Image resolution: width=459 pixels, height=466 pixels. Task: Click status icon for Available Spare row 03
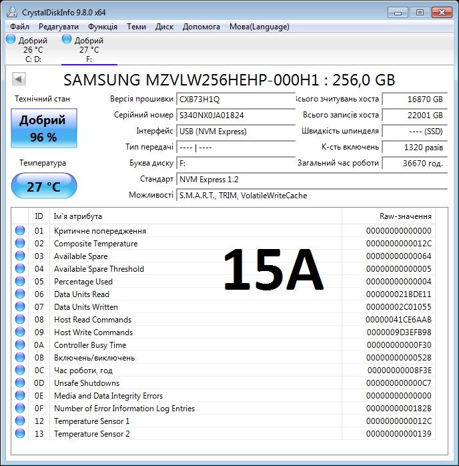point(20,256)
